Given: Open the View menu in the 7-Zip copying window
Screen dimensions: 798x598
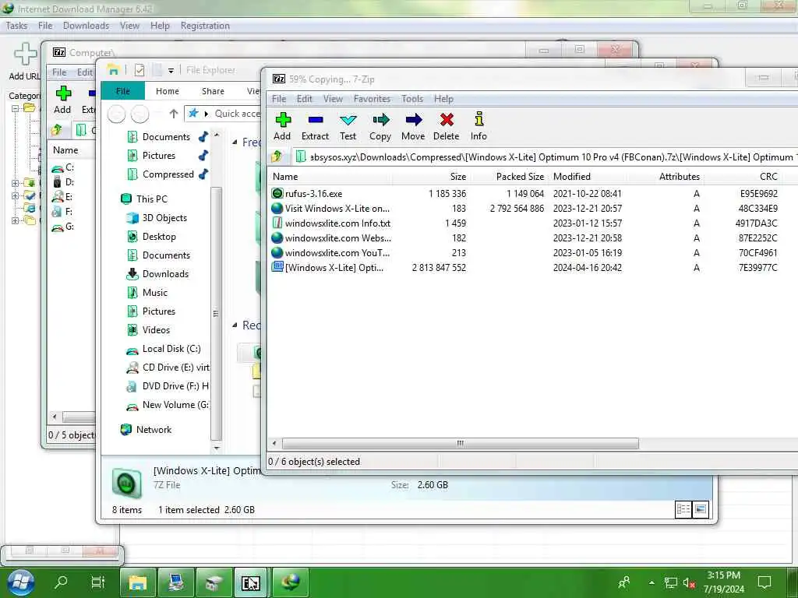Looking at the screenshot, I should click(x=333, y=99).
